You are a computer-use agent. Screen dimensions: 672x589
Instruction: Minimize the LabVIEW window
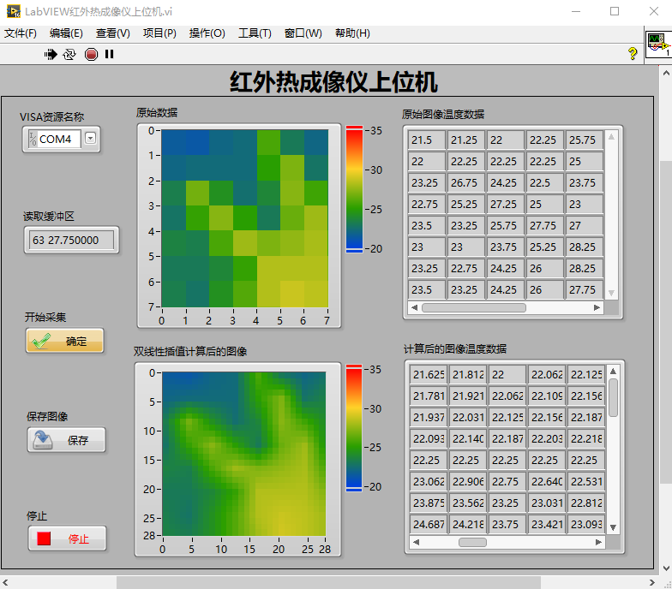click(576, 12)
